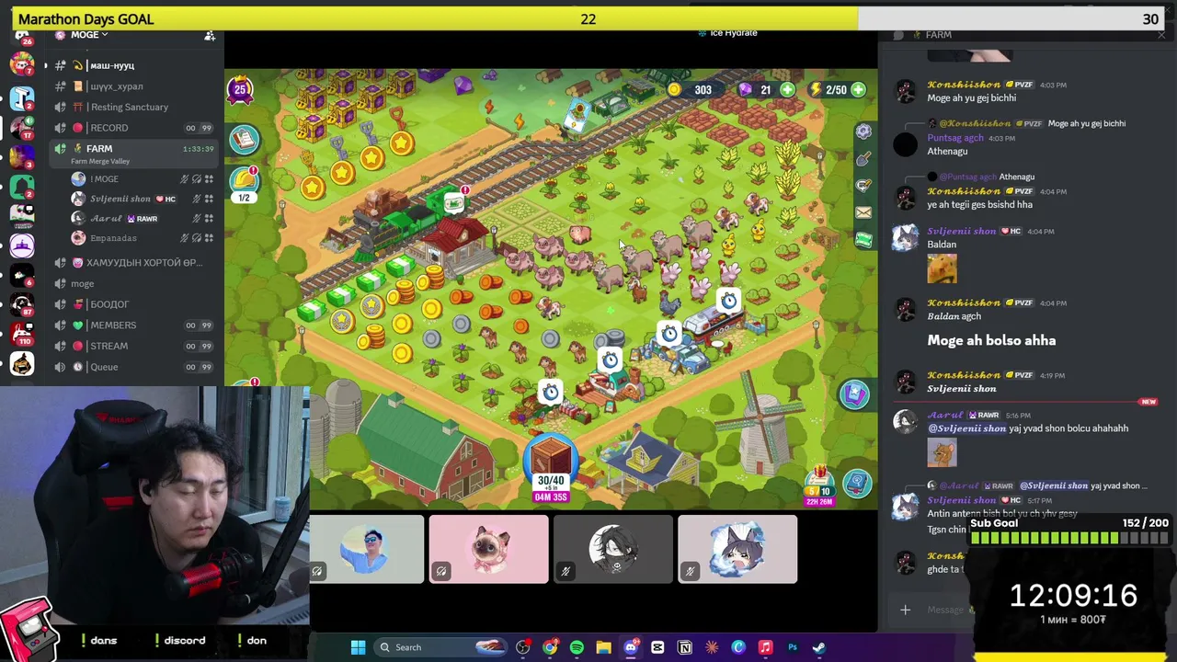
Task: Select the cat-eared anime avatar participant tile
Action: coord(737,549)
